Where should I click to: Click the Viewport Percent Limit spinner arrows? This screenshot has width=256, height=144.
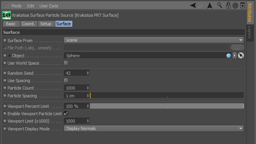[x=88, y=106]
